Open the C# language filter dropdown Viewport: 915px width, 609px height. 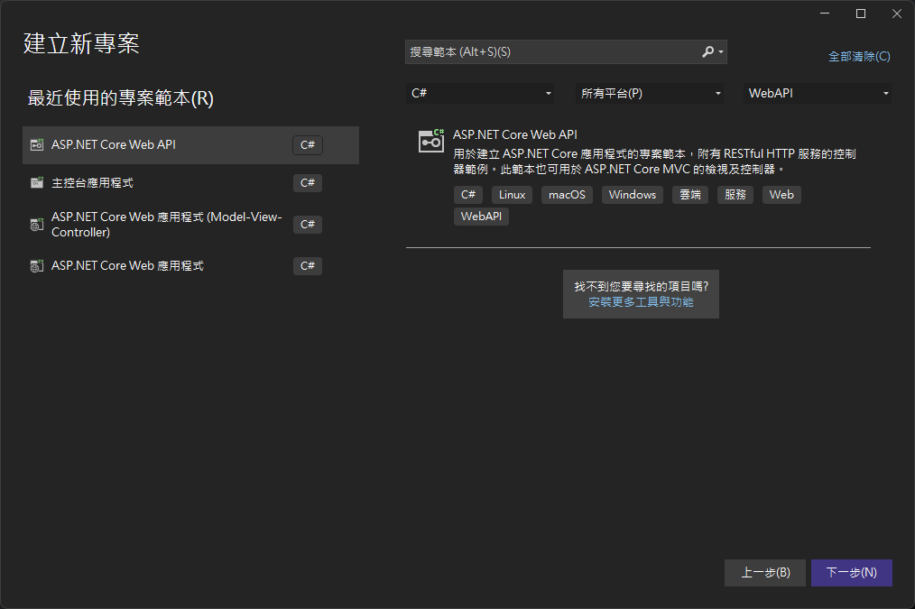click(x=480, y=93)
